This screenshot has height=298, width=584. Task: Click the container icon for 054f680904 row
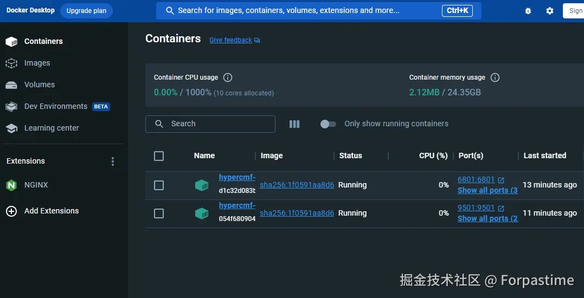coord(202,213)
